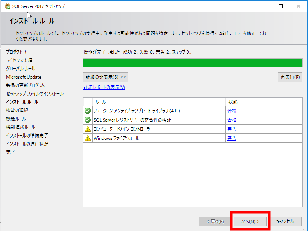308x231 pixels.
Task: Click green check icon for ATL rule
Action: pos(88,111)
